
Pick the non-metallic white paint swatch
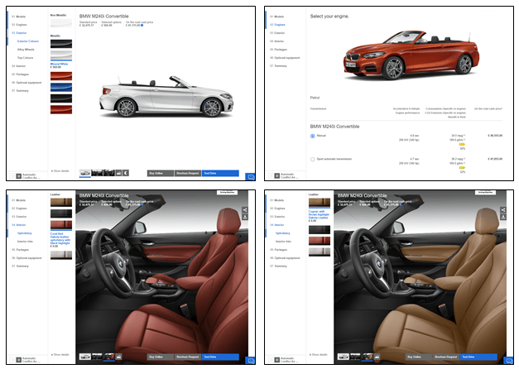(61, 23)
